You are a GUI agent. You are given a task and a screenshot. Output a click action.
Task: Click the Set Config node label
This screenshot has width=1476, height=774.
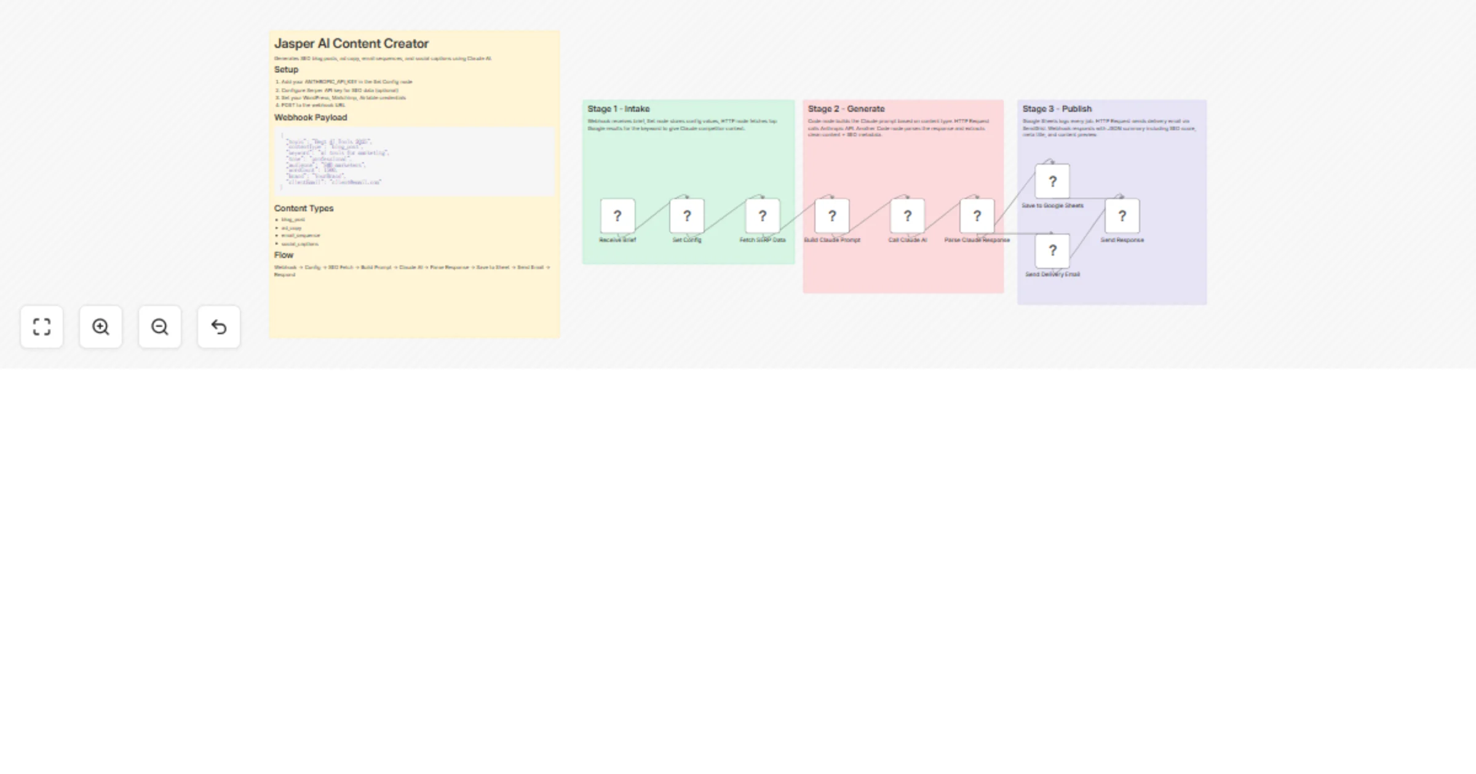click(687, 240)
